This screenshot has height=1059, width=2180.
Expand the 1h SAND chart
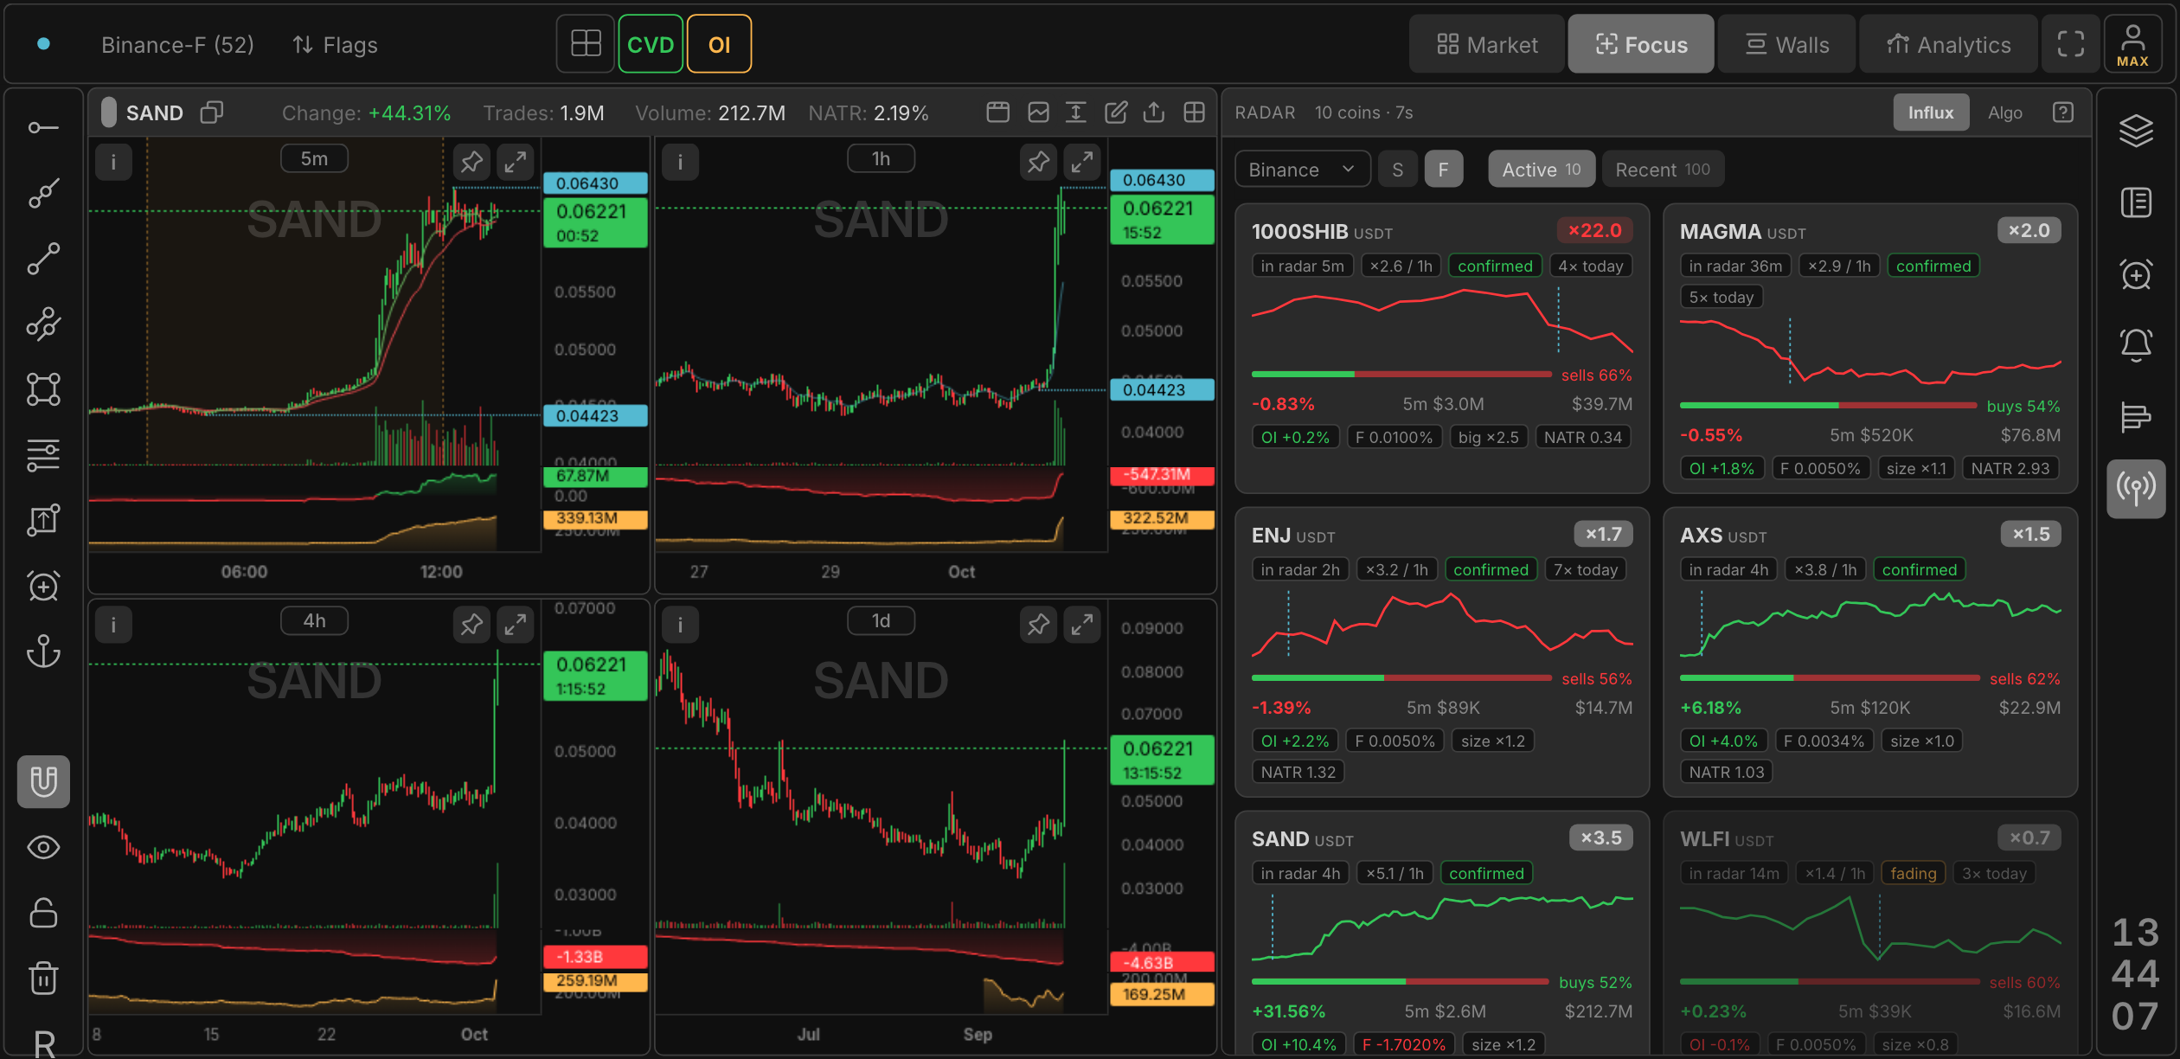(1082, 162)
